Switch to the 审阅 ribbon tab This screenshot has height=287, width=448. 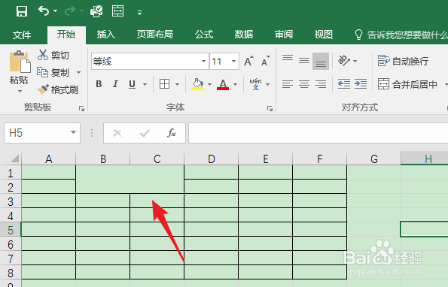click(x=284, y=35)
